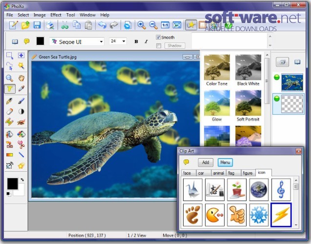Click the Shadow settings button

[x=175, y=45]
